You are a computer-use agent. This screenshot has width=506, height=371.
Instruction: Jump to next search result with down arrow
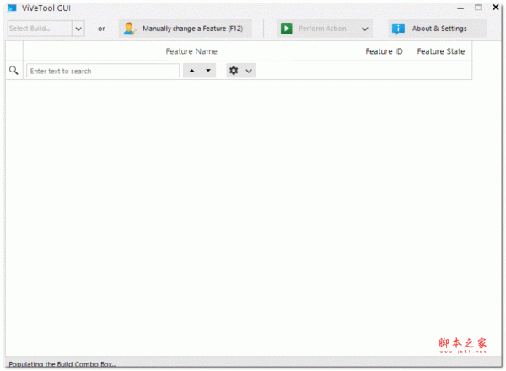coord(207,71)
